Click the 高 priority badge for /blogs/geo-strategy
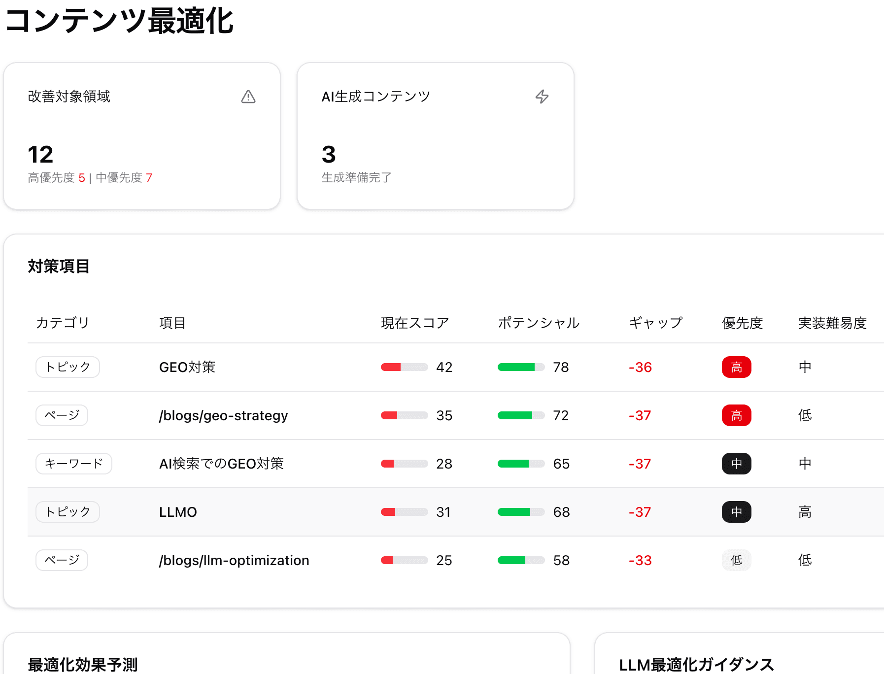 coord(736,415)
